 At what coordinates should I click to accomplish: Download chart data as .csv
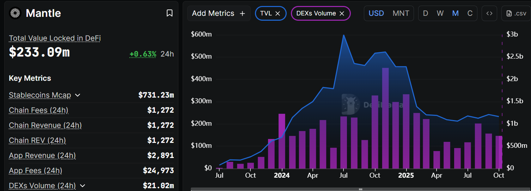pyautogui.click(x=516, y=13)
